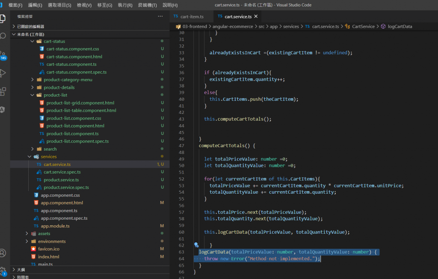This screenshot has width=438, height=279.
Task: Open the Angular extension icon in the activity bar
Action: (3, 110)
